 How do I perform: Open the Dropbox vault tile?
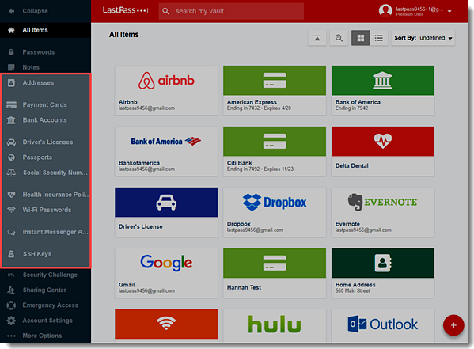(275, 212)
